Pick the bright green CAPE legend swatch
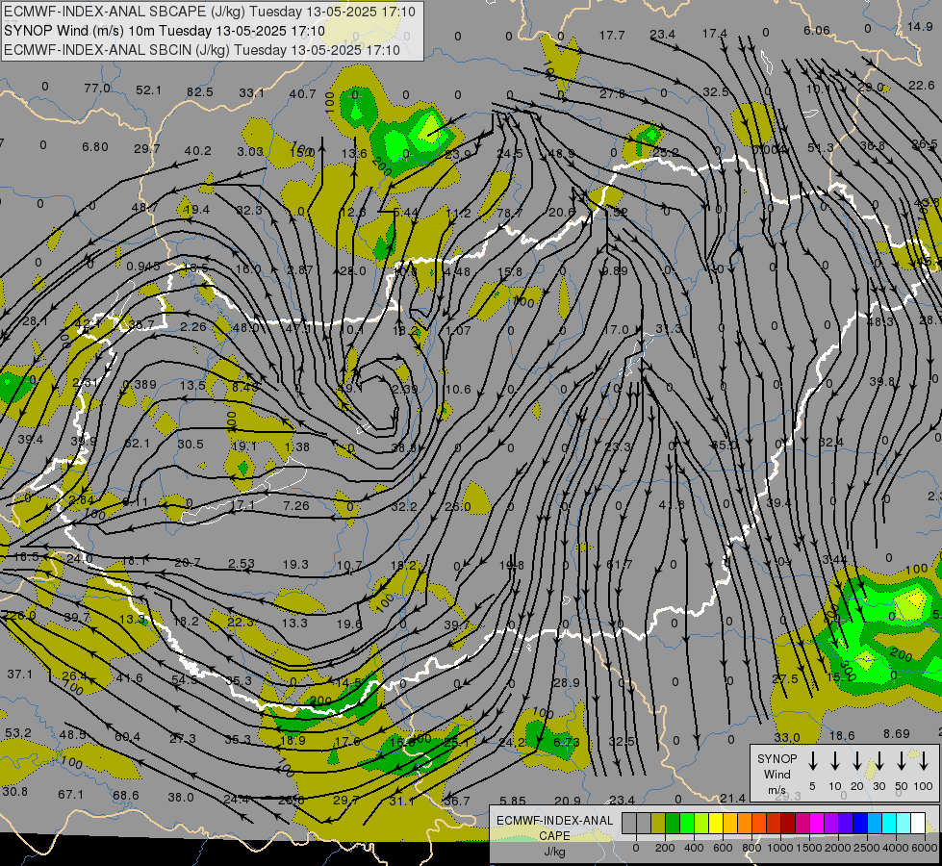 point(687,823)
